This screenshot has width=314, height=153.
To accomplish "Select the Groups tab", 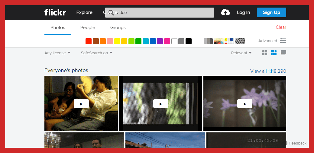I will (x=118, y=28).
